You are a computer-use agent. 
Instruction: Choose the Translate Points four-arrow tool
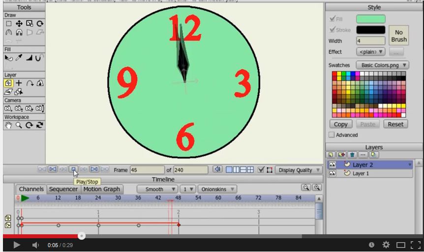click(x=19, y=24)
